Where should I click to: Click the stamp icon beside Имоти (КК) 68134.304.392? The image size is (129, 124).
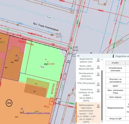click(98, 67)
